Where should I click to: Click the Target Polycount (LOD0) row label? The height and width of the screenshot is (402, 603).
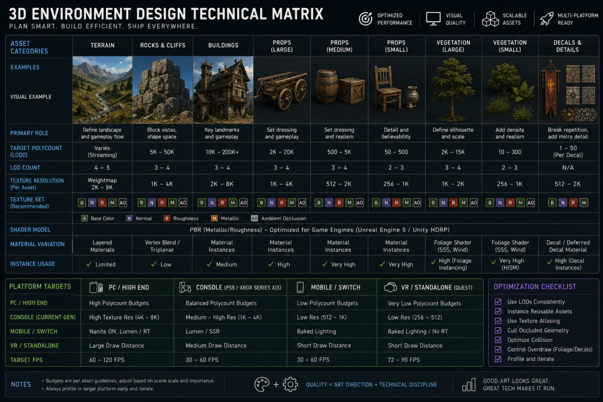coord(36,151)
